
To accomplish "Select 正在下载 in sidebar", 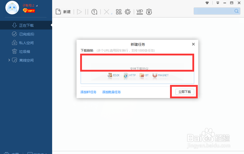I will (x=26, y=25).
